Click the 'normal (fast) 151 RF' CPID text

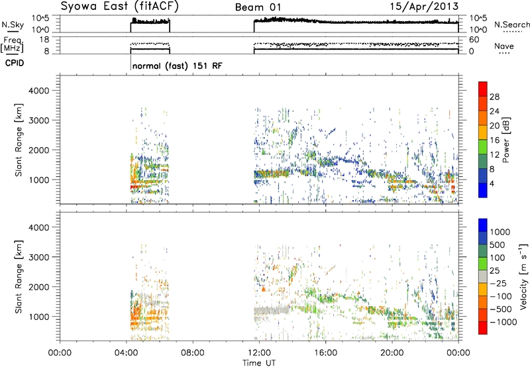click(x=178, y=66)
